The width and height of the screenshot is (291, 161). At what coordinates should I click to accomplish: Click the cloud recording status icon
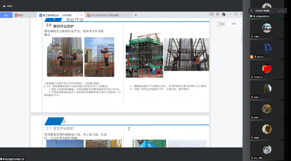(x=4, y=6)
